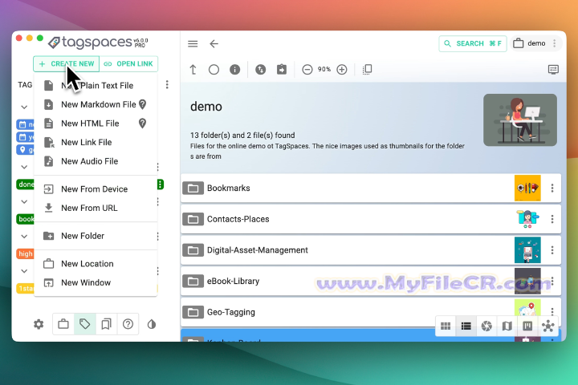
Task: Click the Open Link button
Action: pyautogui.click(x=128, y=63)
